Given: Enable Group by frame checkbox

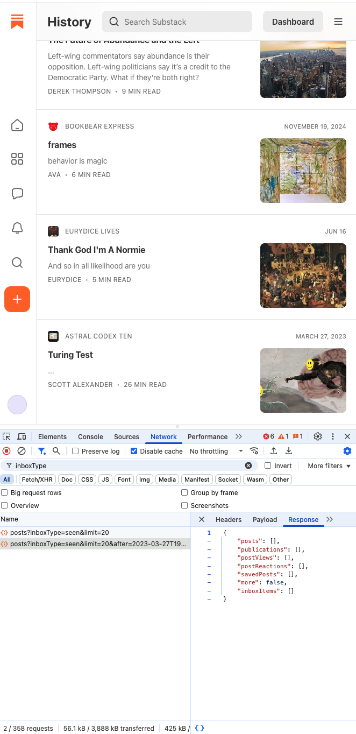Looking at the screenshot, I should tap(184, 492).
